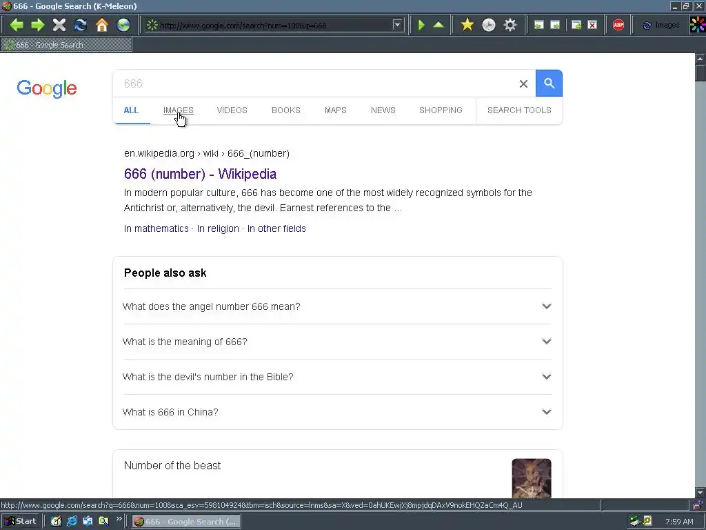
Task: Open the home page via house icon
Action: point(102,25)
